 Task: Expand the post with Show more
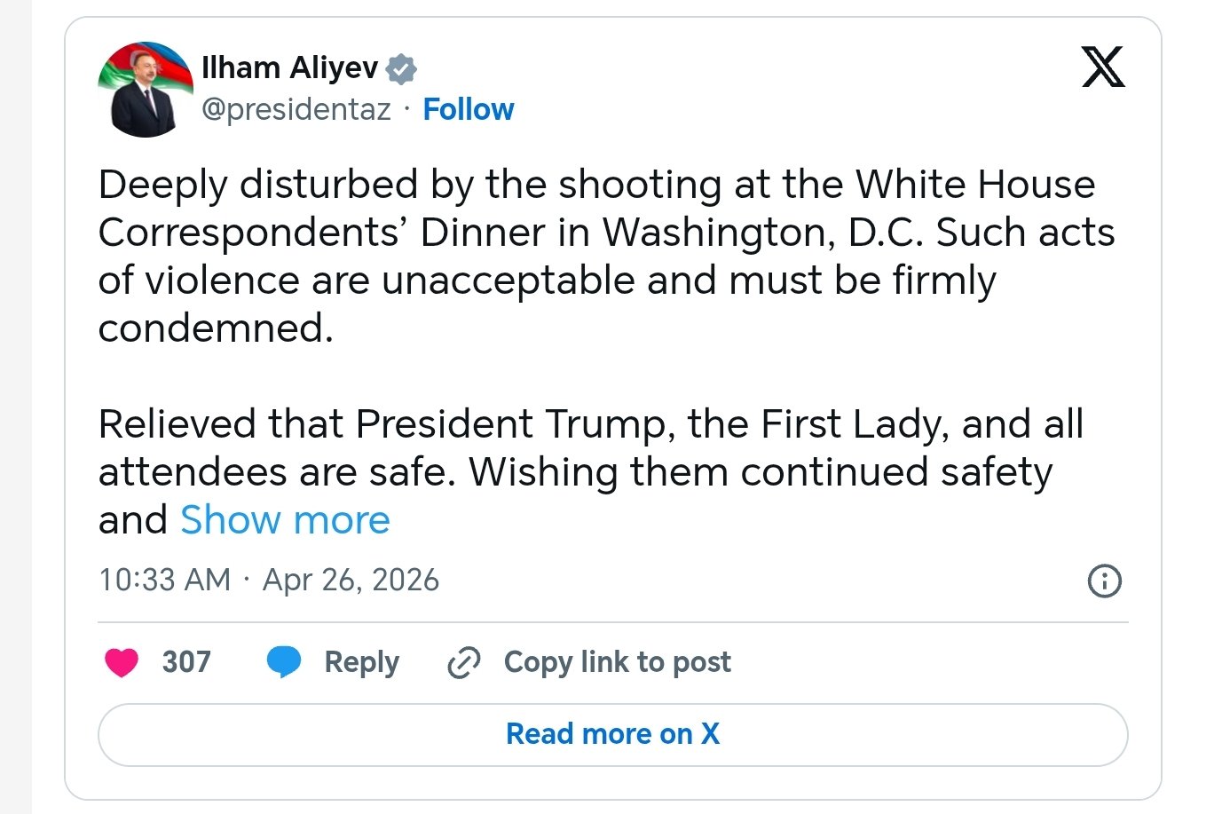285,520
